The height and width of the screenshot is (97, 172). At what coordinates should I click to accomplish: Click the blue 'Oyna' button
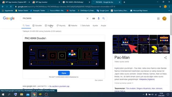[64, 73]
